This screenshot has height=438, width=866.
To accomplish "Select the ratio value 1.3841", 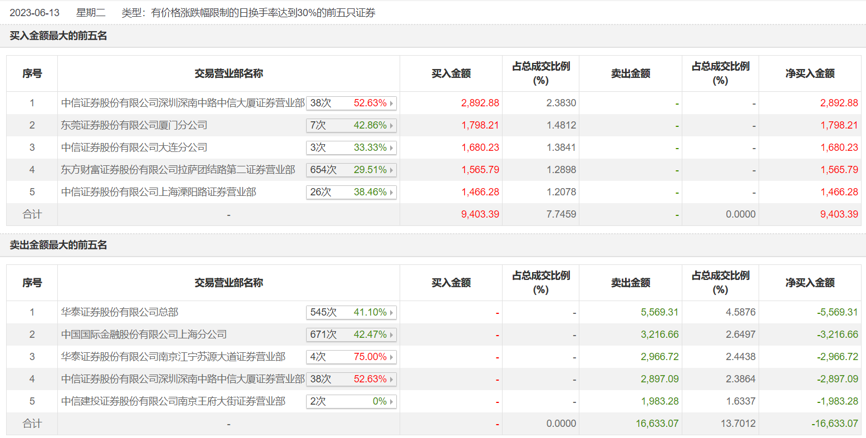I will point(561,147).
